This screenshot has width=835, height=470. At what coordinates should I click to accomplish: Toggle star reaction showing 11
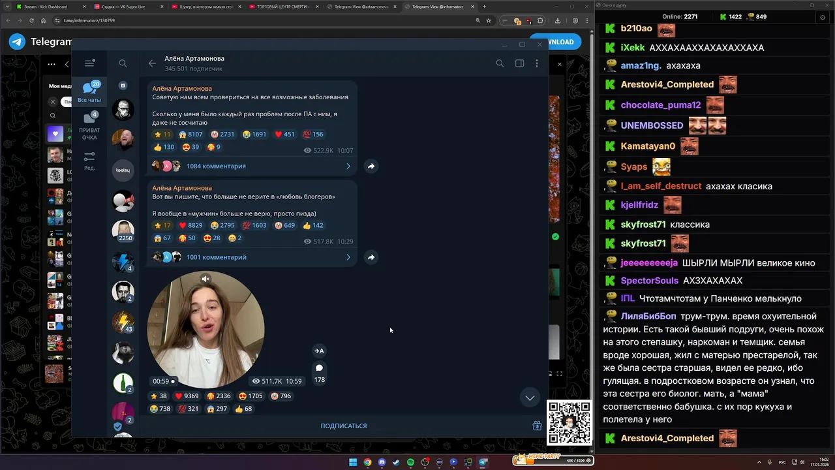click(162, 134)
